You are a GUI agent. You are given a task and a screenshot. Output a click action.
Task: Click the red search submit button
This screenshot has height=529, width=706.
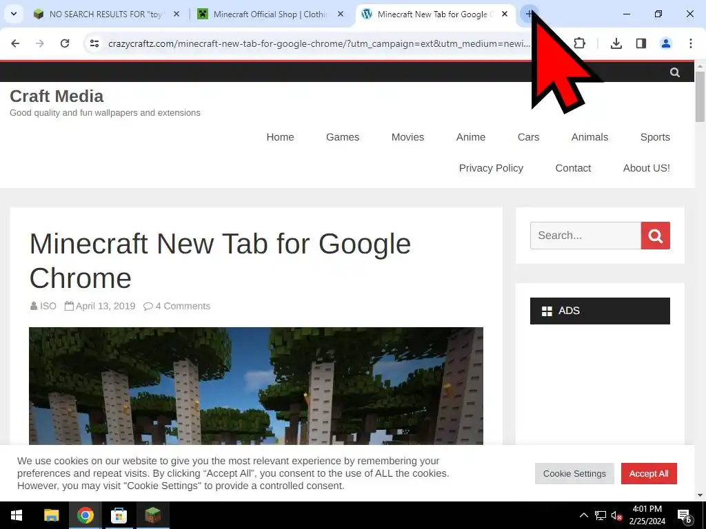tap(655, 236)
